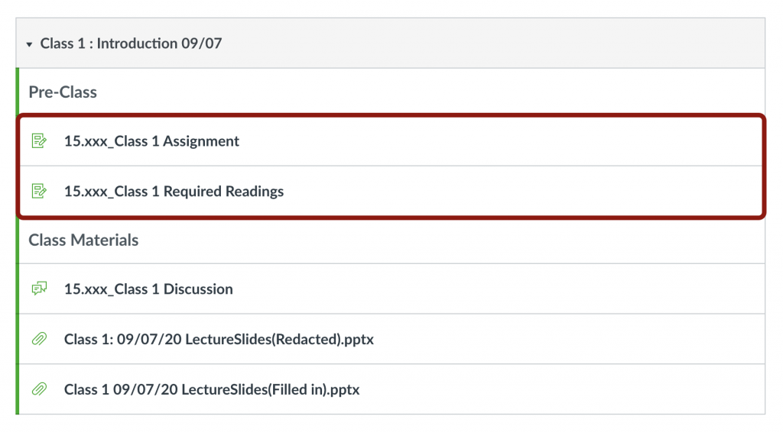
Task: Click empty space right of Class 1 Assignment
Action: click(x=497, y=141)
